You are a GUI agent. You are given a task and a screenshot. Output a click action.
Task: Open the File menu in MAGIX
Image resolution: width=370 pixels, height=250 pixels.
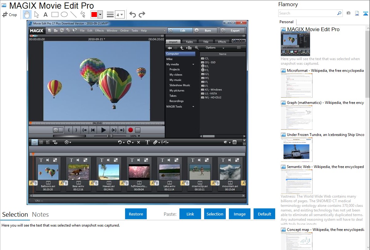coord(82,31)
